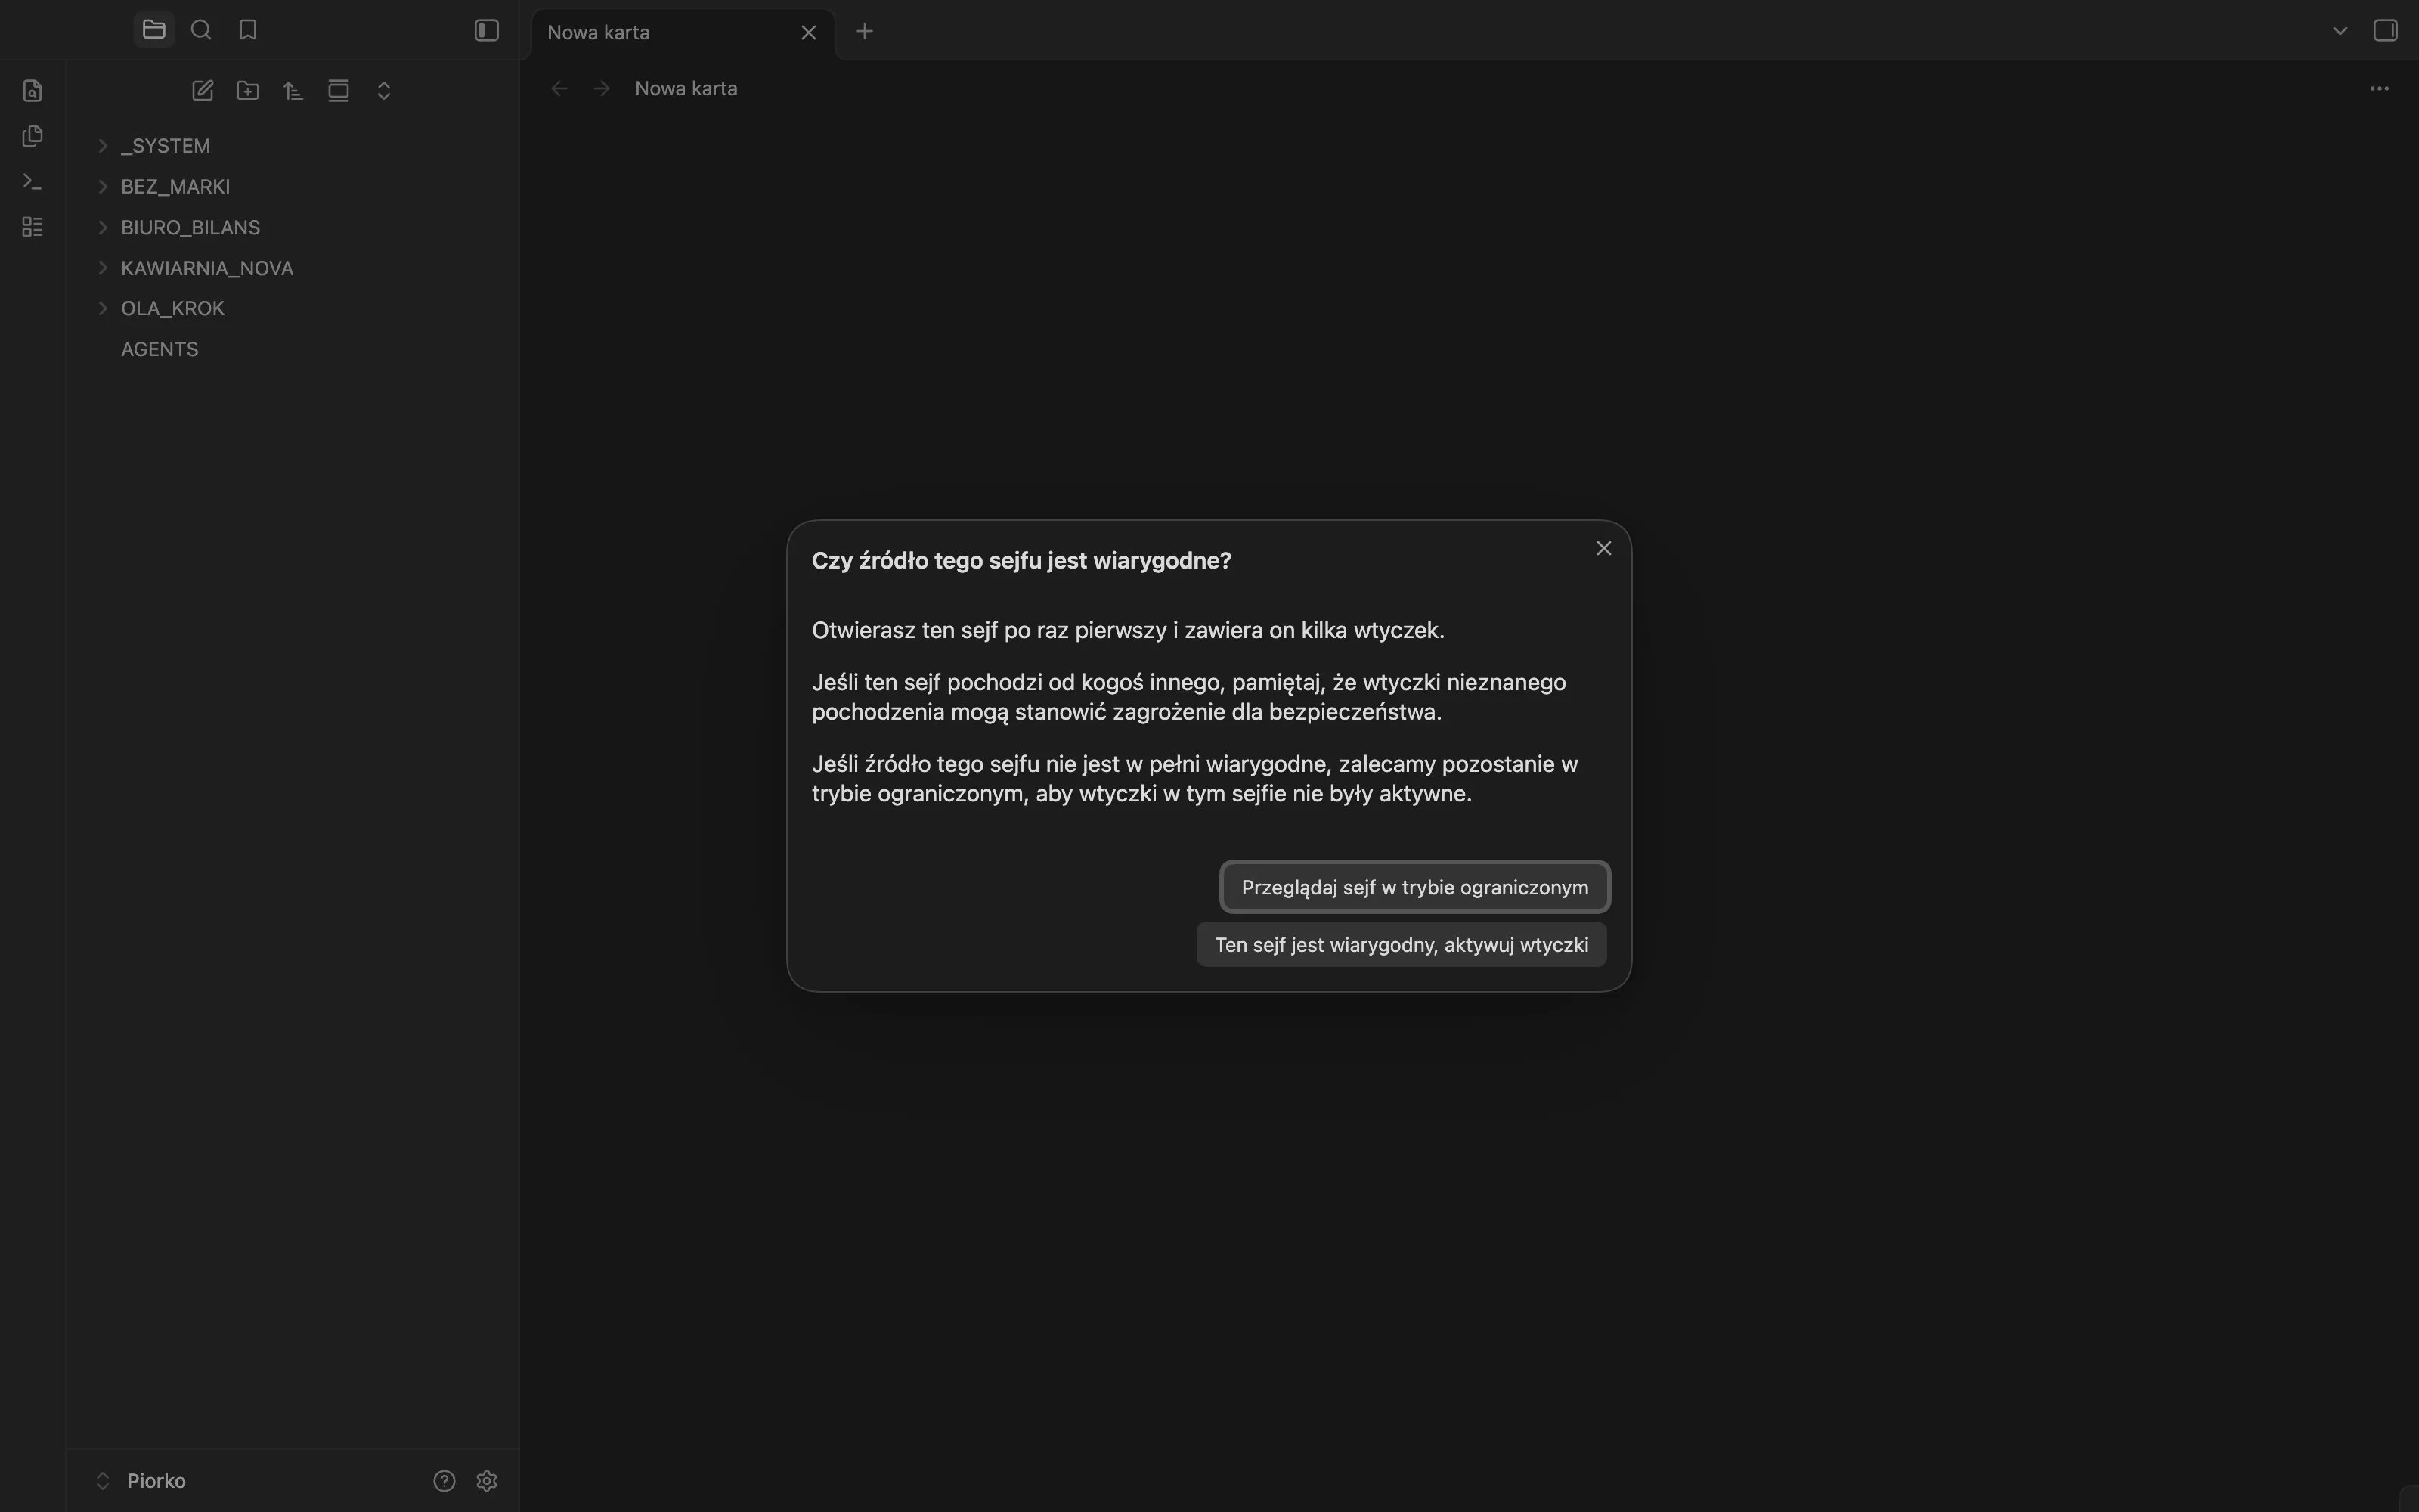Open the quick switcher ribbon icon
This screenshot has height=1512, width=2419.
[x=32, y=91]
